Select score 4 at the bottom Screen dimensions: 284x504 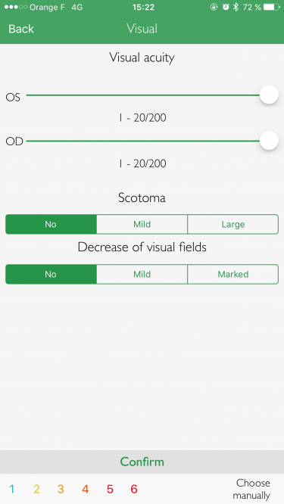click(86, 489)
